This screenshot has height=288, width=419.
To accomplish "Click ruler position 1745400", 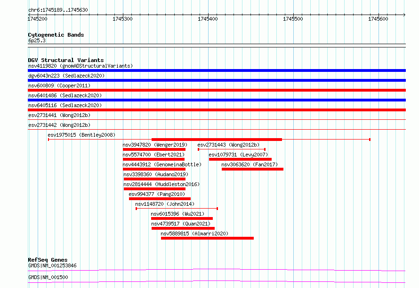I will [x=208, y=19].
